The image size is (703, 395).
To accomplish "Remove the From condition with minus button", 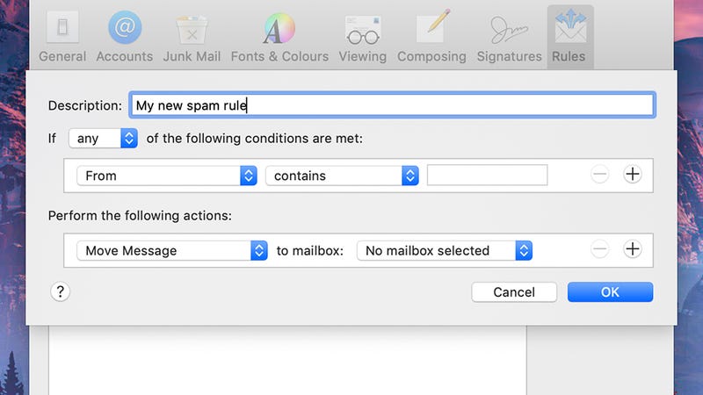I will [x=600, y=174].
